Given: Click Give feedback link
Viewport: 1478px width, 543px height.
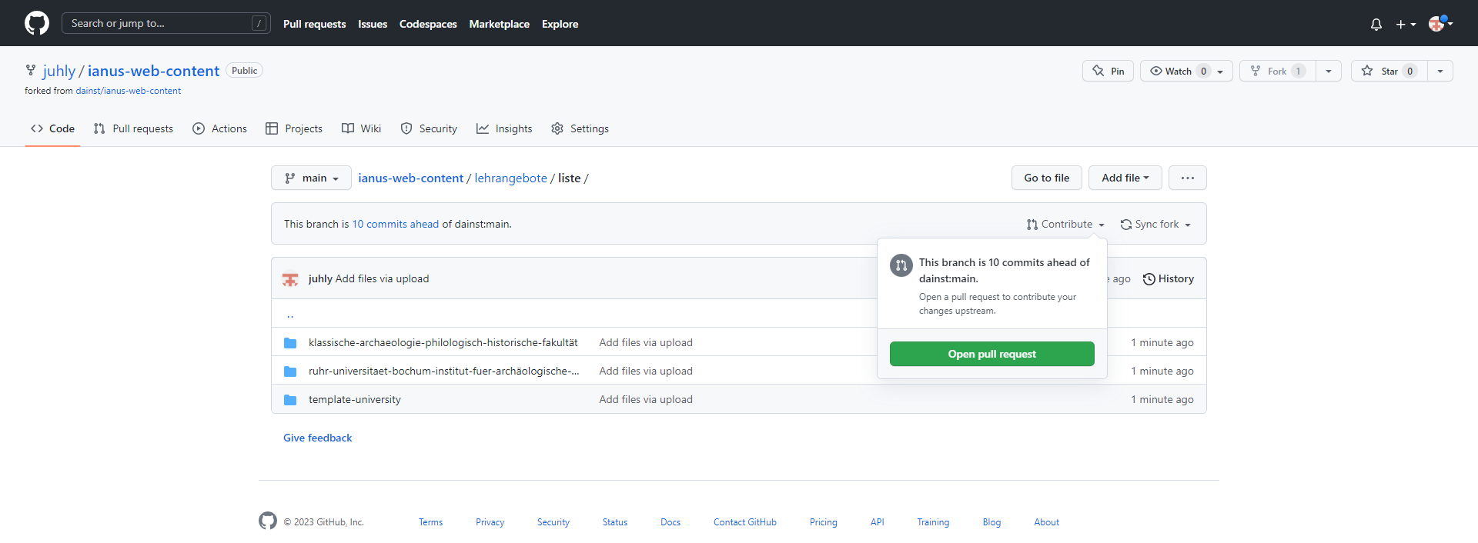Looking at the screenshot, I should tap(317, 438).
